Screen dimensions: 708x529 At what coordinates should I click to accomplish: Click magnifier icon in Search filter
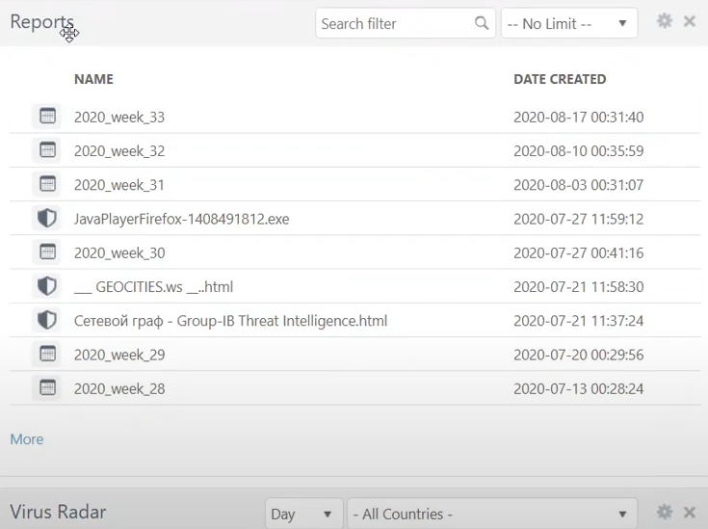pos(482,23)
